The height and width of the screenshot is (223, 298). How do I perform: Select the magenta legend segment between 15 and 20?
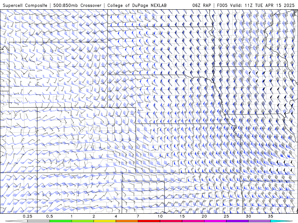coord(193,221)
